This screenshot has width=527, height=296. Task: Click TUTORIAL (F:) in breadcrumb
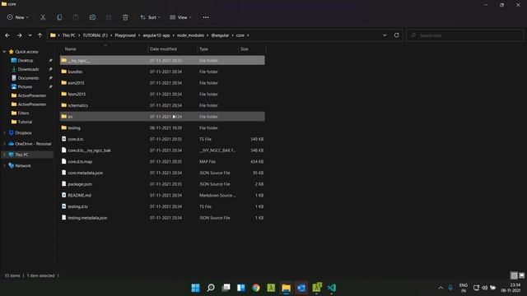(96, 35)
